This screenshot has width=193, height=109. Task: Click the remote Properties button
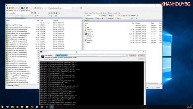110,18
